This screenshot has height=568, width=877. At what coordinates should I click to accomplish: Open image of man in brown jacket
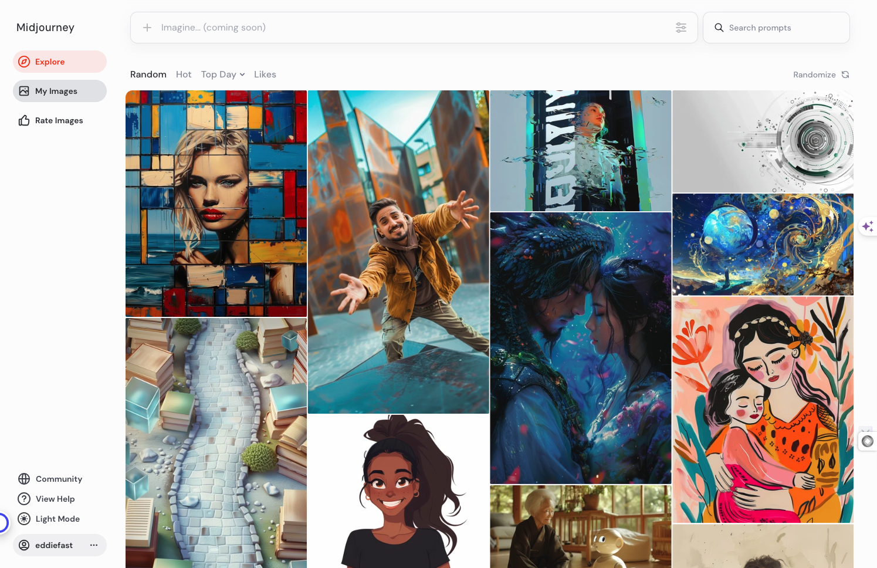(x=398, y=252)
